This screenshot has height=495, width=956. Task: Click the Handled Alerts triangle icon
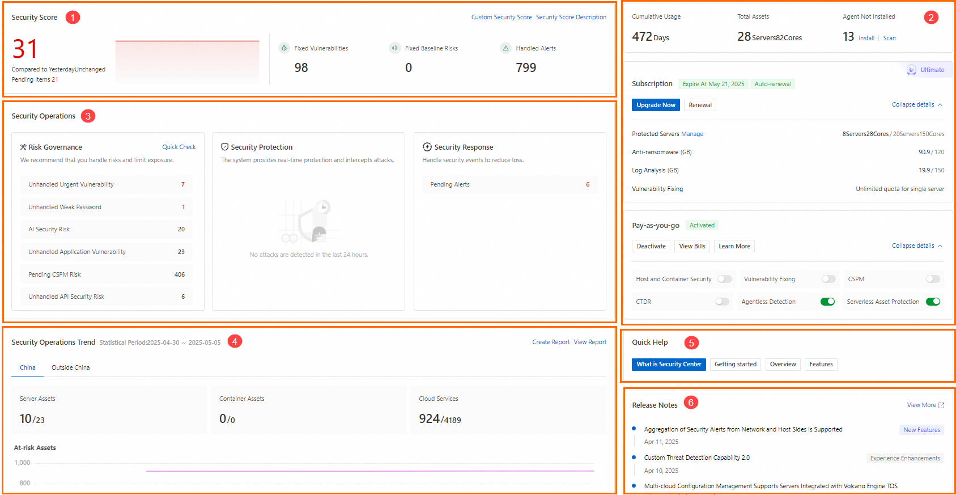pyautogui.click(x=505, y=48)
